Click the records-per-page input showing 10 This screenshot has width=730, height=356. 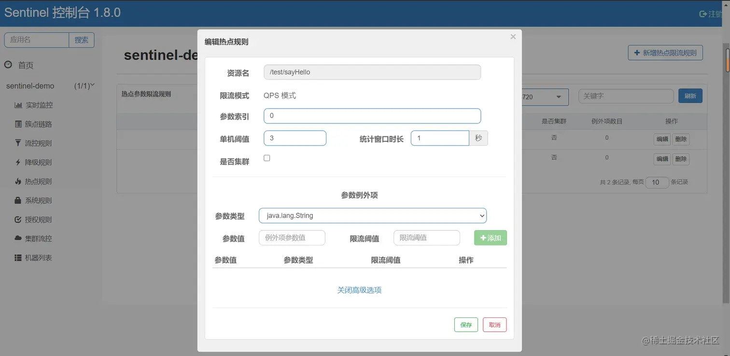click(x=657, y=182)
